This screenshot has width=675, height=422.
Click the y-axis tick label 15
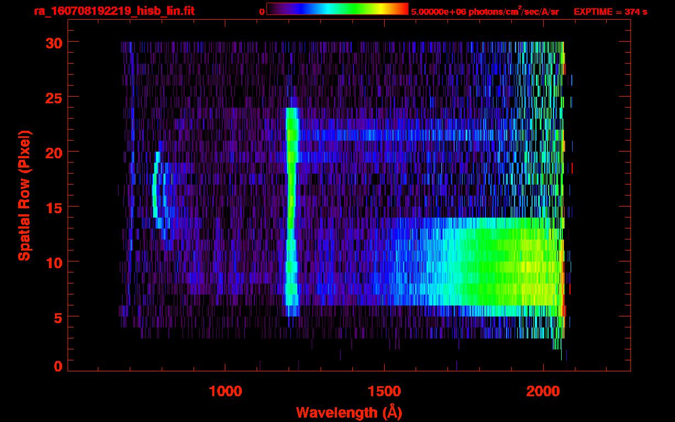53,207
